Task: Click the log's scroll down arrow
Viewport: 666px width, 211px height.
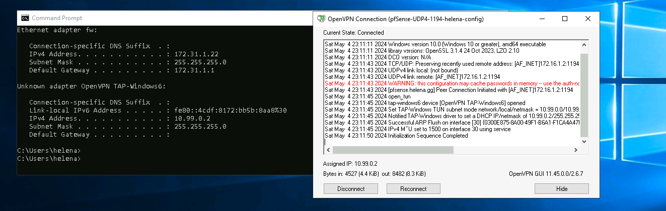Action: 584,142
